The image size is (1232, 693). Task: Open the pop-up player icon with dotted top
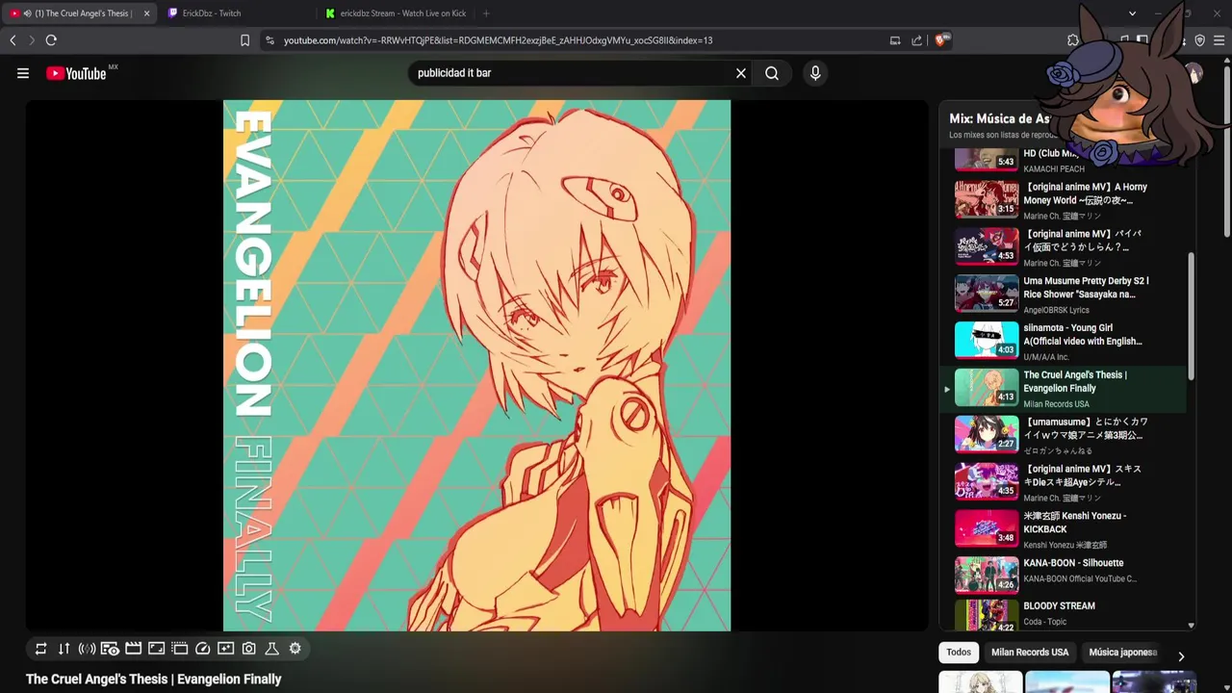pos(179,649)
